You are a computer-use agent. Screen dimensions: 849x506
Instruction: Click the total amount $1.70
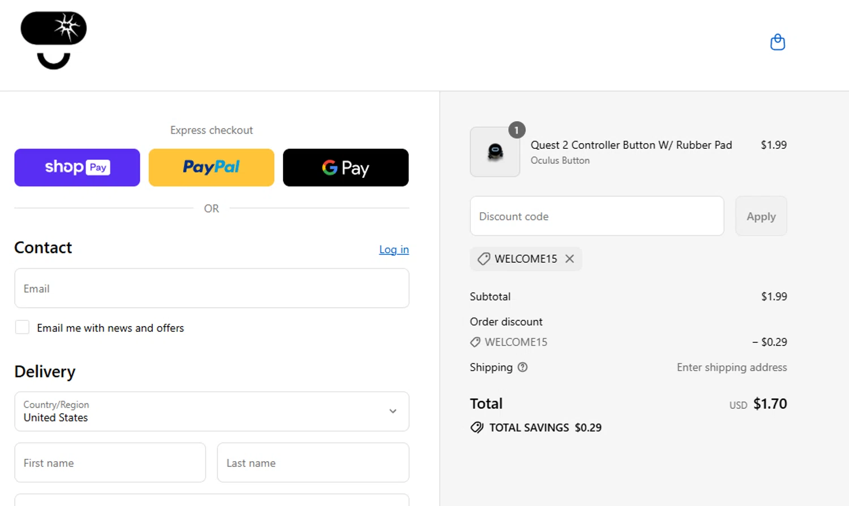tap(770, 404)
